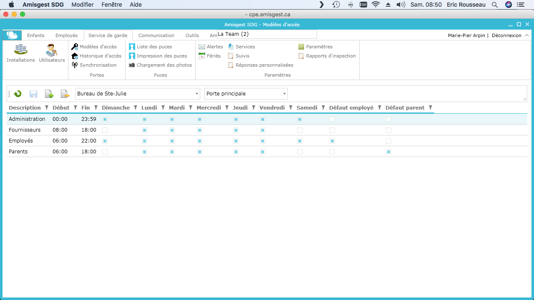The image size is (534, 300).
Task: Open Fin column filter
Action: pos(96,108)
